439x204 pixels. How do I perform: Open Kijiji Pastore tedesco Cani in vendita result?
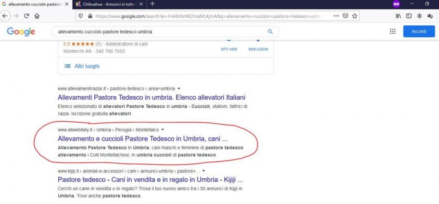[x=150, y=179]
